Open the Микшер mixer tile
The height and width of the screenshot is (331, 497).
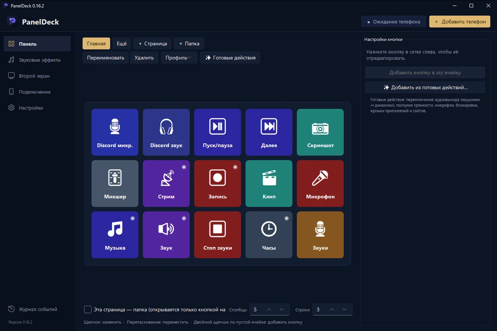(x=115, y=183)
